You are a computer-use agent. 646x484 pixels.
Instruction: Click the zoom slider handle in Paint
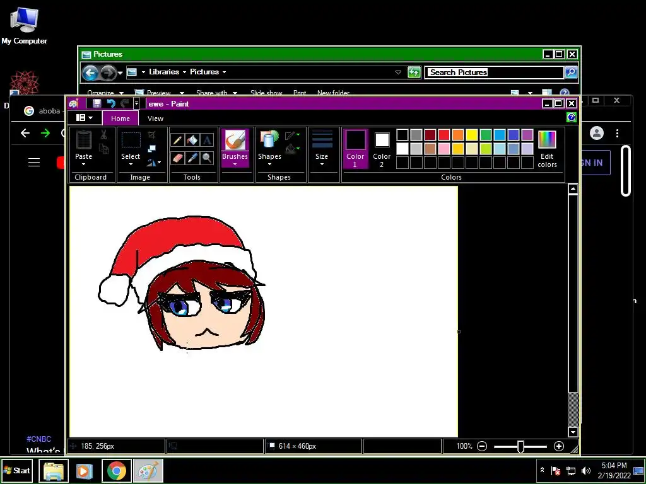[x=520, y=447]
